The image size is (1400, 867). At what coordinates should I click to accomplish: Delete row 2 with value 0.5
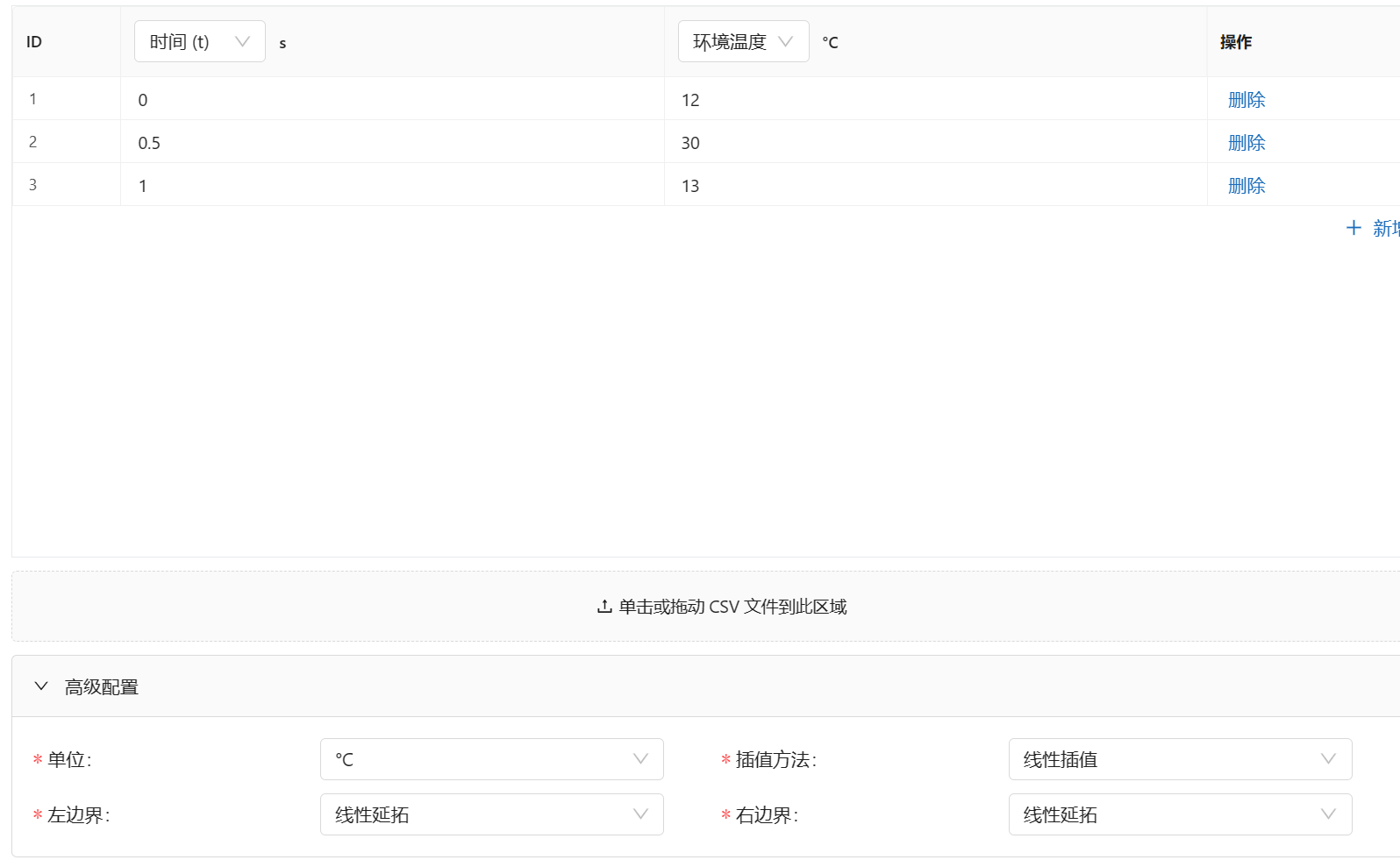point(1246,143)
